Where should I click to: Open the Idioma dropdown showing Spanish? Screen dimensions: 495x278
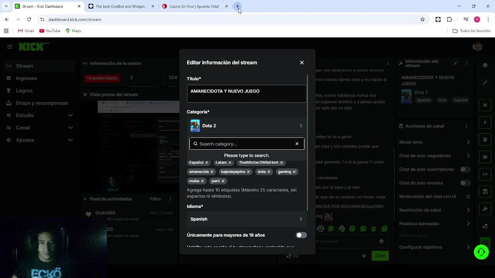(247, 219)
